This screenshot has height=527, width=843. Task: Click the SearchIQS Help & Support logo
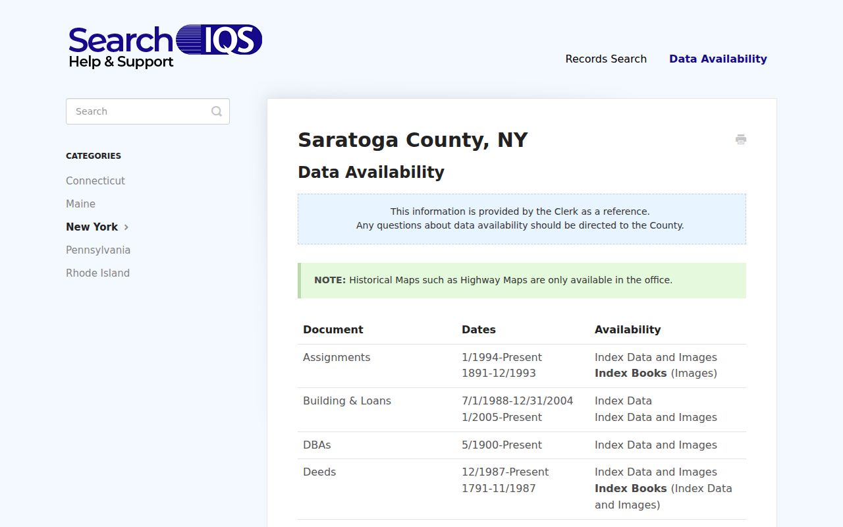pyautogui.click(x=165, y=47)
